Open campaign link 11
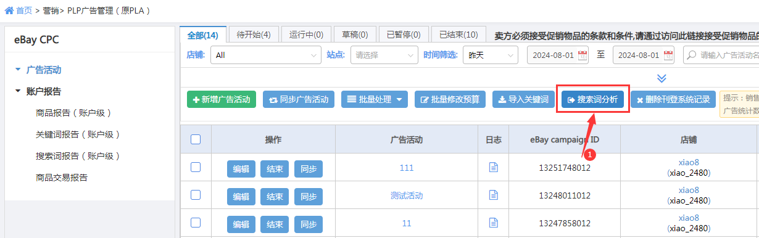Screen dimensions: 759x238 tap(407, 223)
